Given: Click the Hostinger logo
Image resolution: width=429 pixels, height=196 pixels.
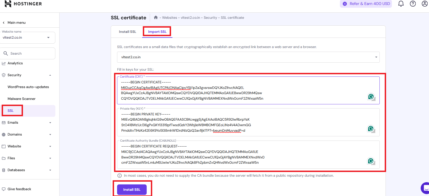Looking at the screenshot, I should (x=23, y=4).
